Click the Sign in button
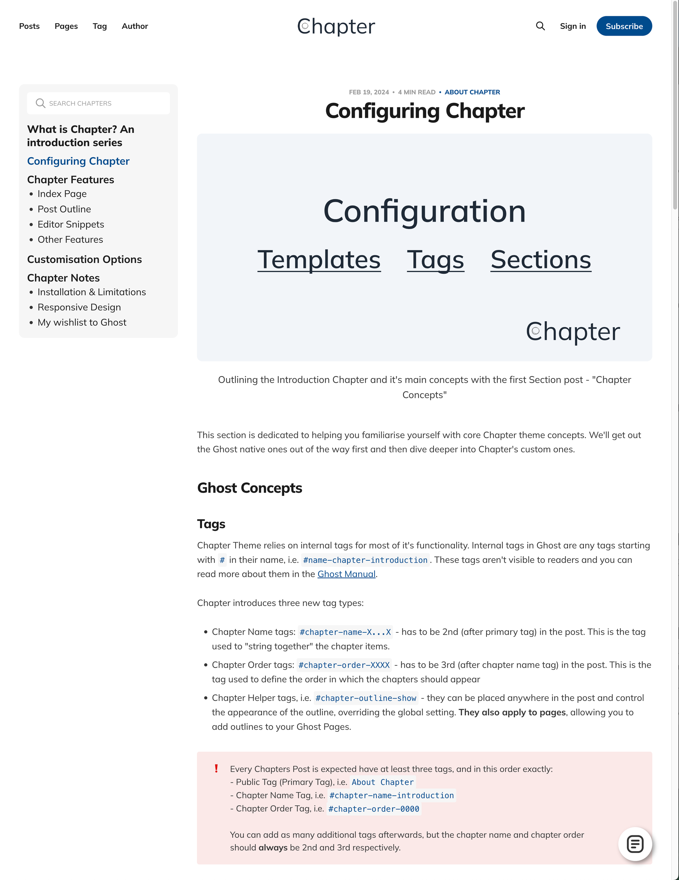The height and width of the screenshot is (880, 679). point(572,26)
